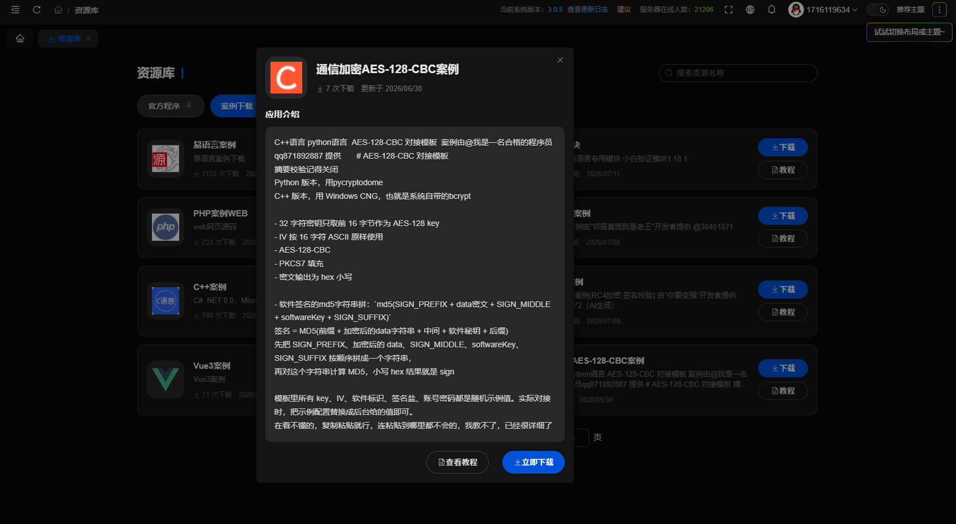
Task: Download AES-128-CBC案例 from background list
Action: pyautogui.click(x=783, y=368)
